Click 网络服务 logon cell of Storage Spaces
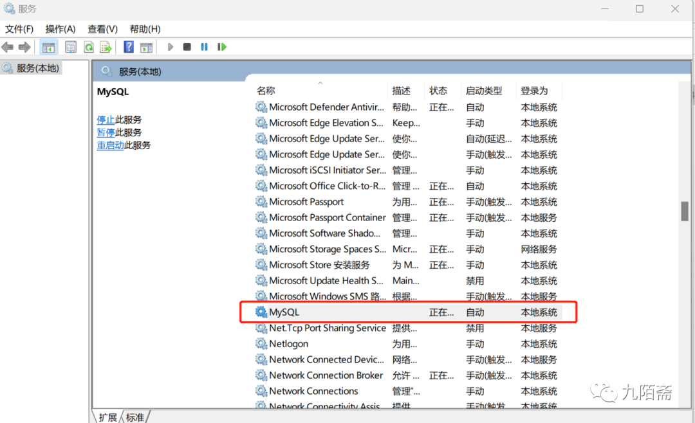Viewport: 695px width, 423px height. click(x=539, y=249)
